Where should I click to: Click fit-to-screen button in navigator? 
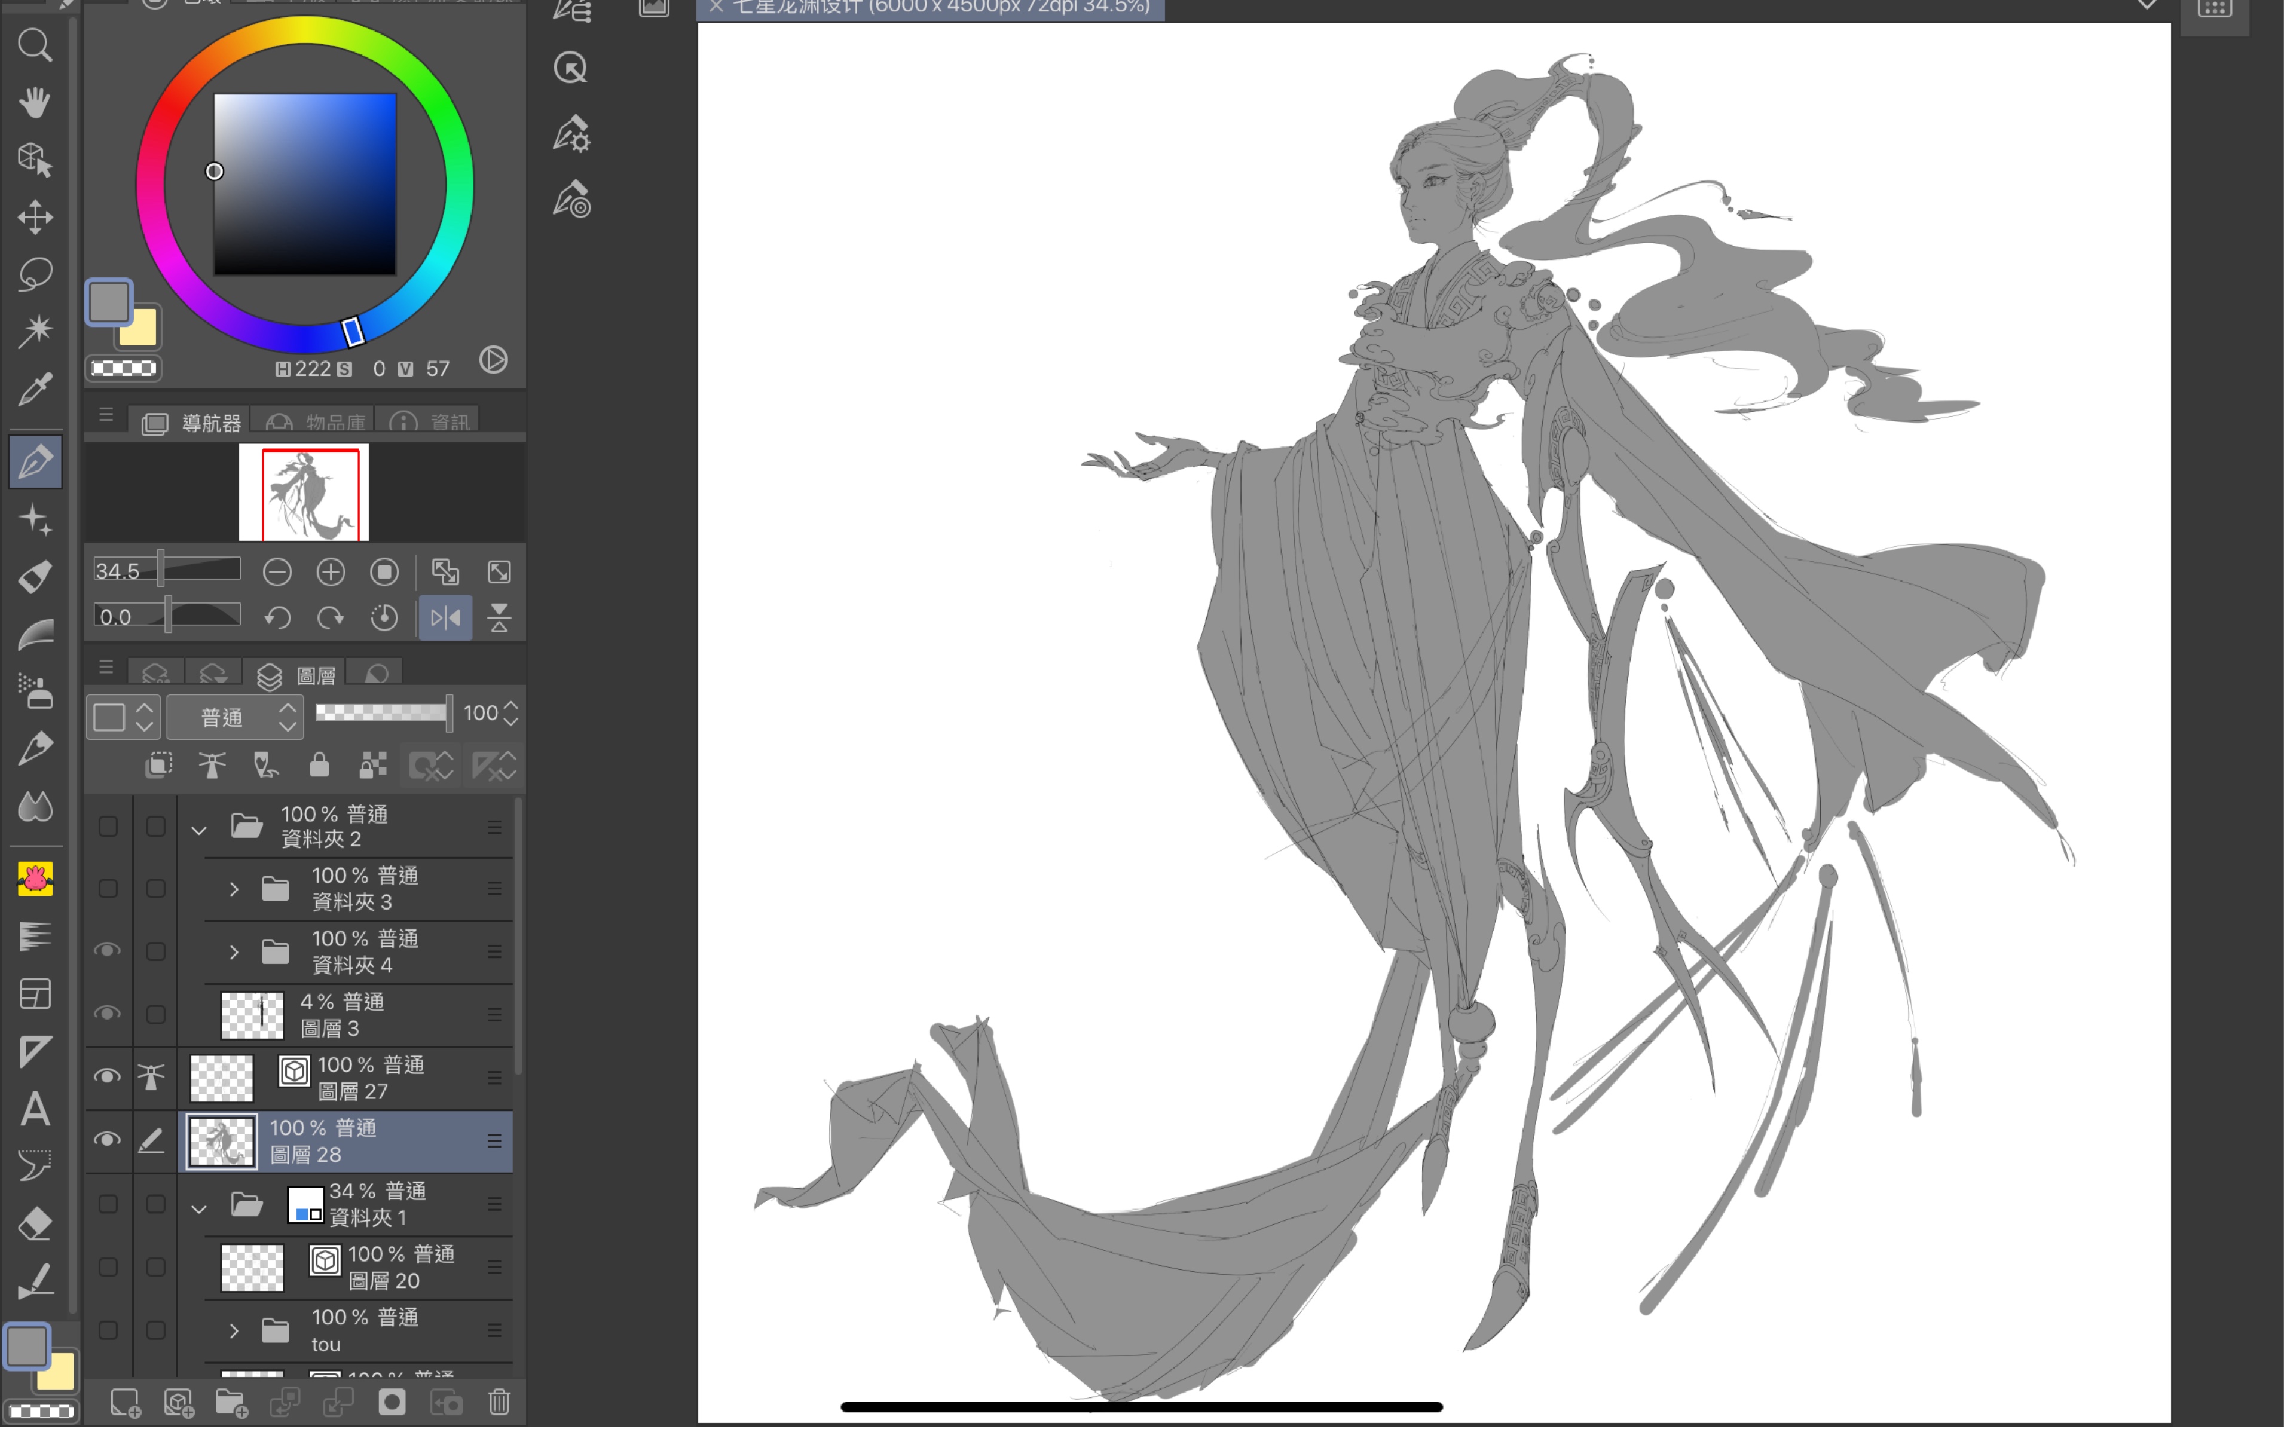[x=499, y=572]
